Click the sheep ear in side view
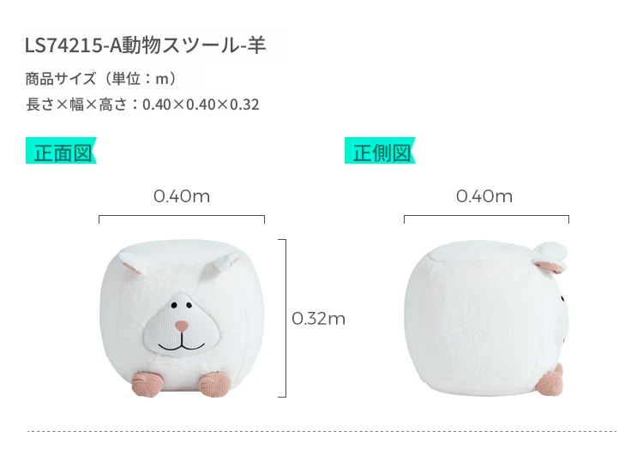Screen dimensions: 643x449 (550, 257)
